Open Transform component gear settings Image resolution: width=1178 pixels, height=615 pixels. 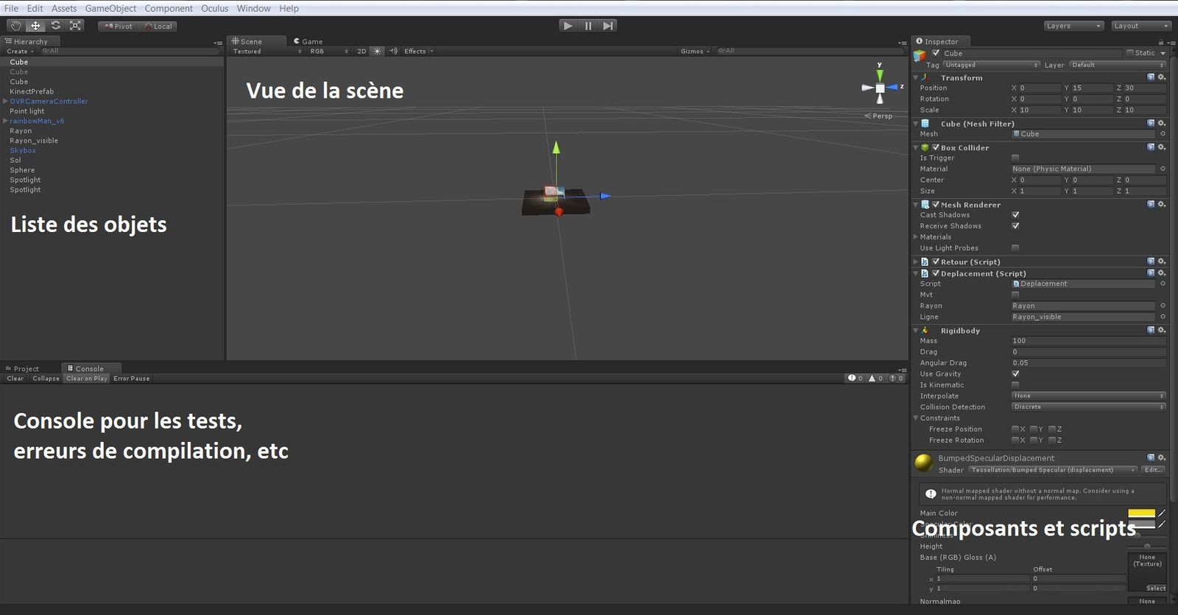[x=1162, y=77]
